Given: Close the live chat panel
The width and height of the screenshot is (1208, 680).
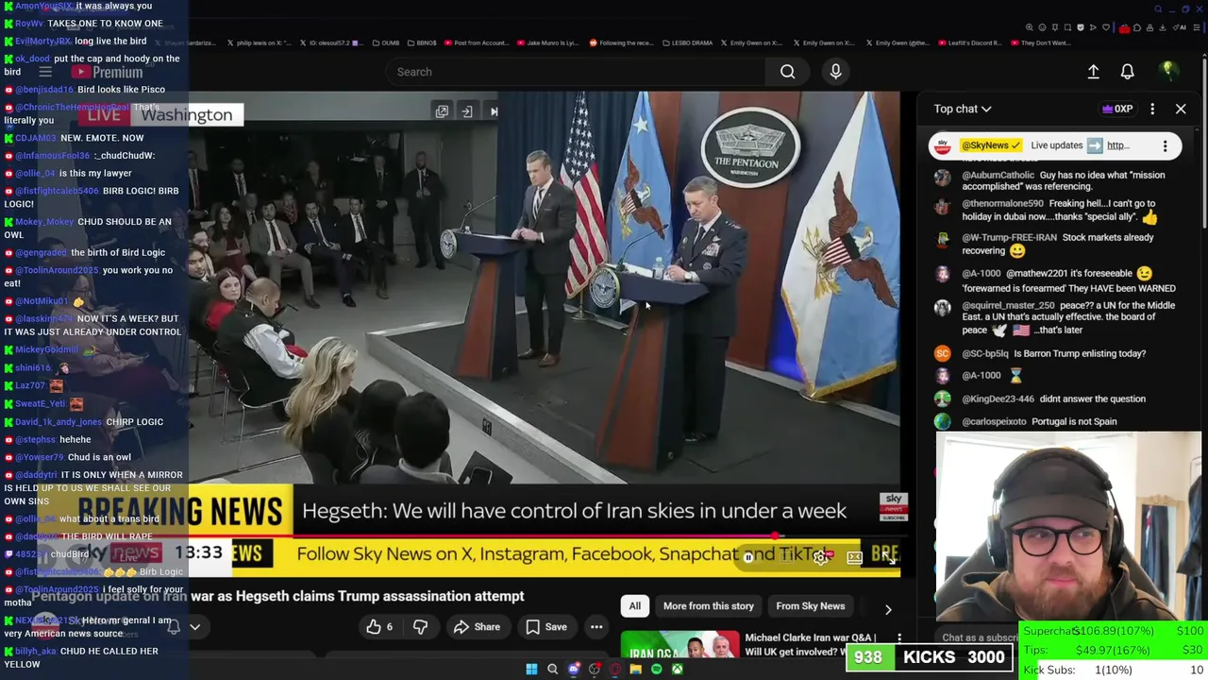Looking at the screenshot, I should pyautogui.click(x=1181, y=109).
